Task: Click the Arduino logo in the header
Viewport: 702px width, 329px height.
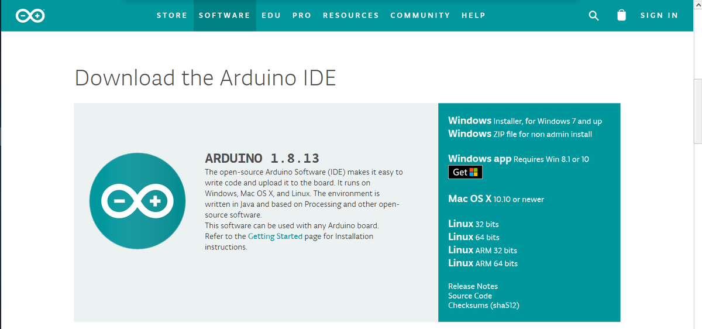Action: [30, 16]
